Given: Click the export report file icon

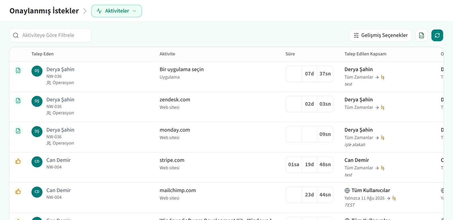Looking at the screenshot, I should pyautogui.click(x=422, y=35).
